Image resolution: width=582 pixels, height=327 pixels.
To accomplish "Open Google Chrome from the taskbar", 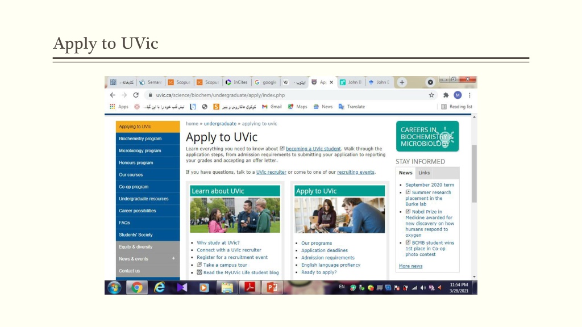I will coord(136,287).
